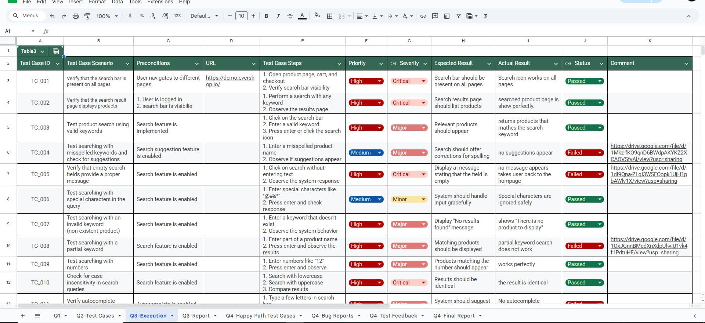
Task: Click the Insert link icon
Action: [x=423, y=16]
